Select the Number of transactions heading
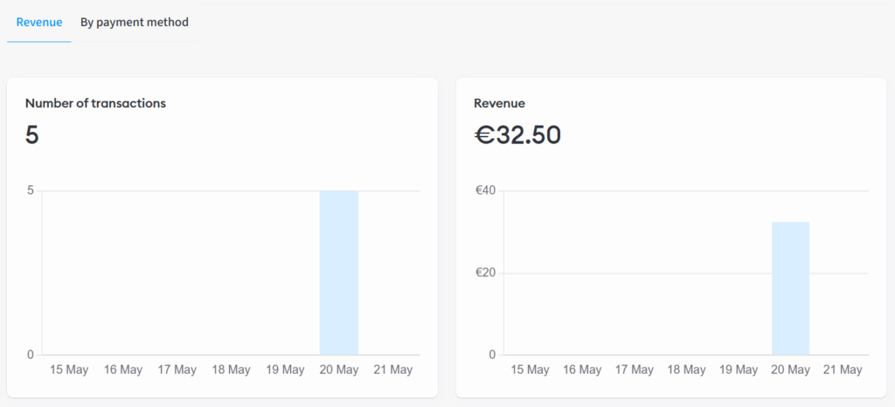895x407 pixels. click(95, 103)
